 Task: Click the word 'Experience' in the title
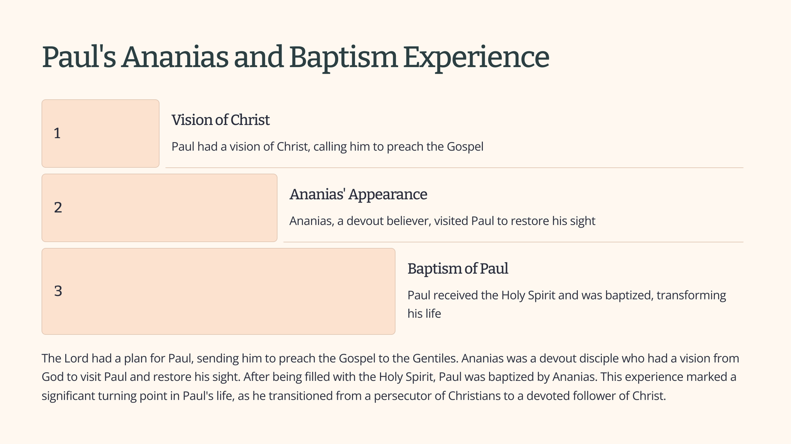click(476, 57)
